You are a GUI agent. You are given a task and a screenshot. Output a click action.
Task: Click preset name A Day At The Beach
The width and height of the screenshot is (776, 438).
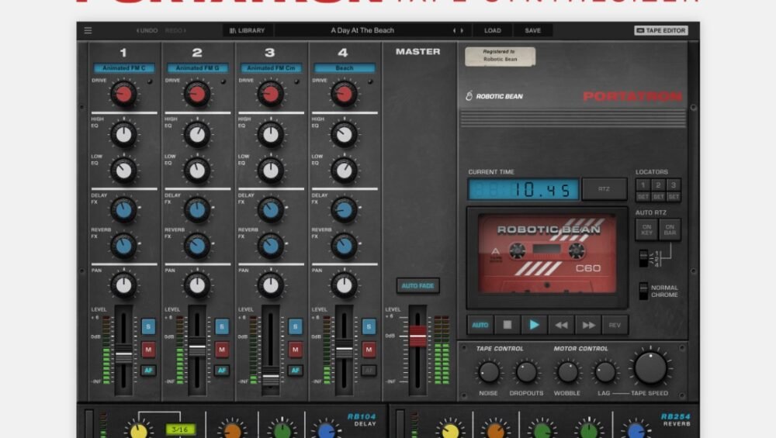point(362,30)
